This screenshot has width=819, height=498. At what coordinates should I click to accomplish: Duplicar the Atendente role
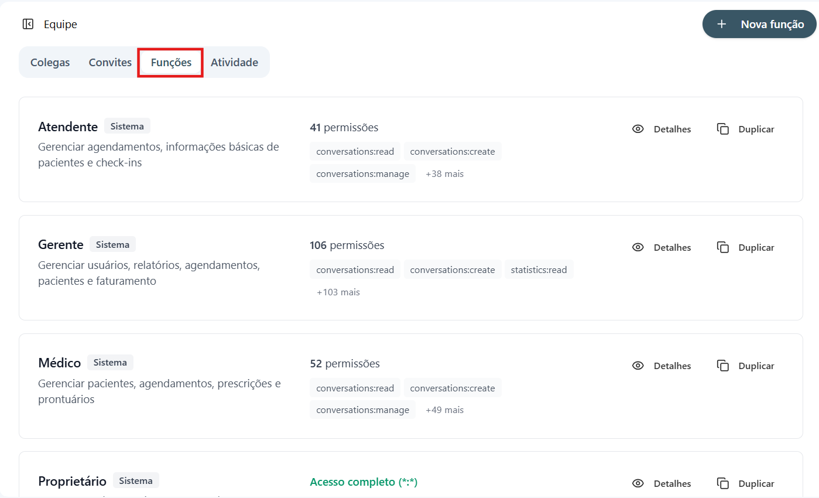point(746,129)
